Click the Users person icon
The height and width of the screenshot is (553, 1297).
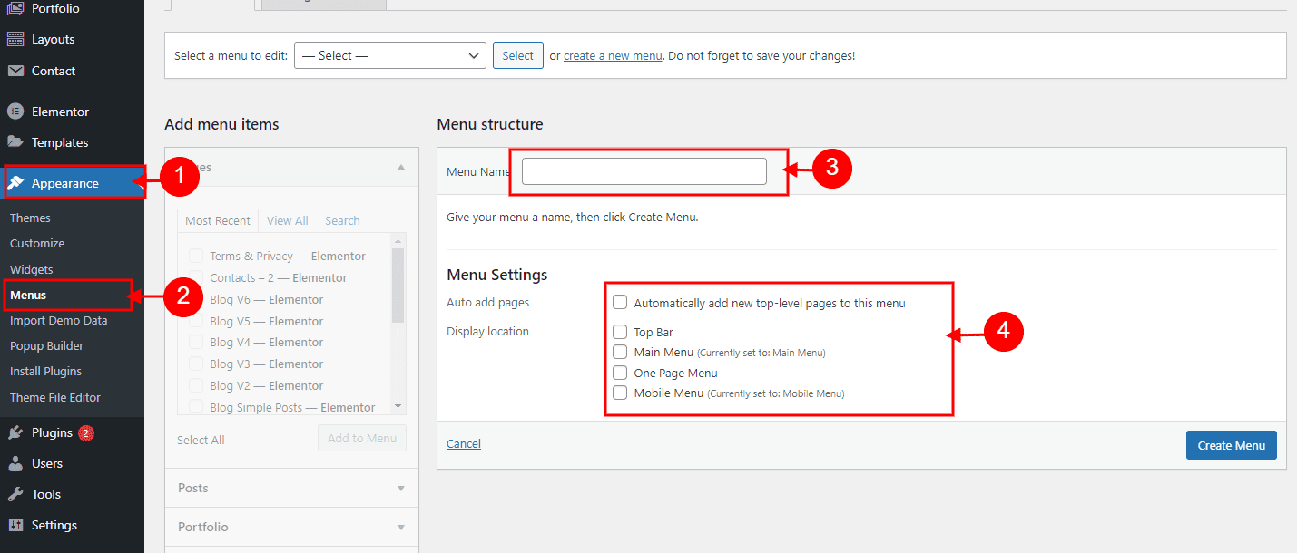15,463
